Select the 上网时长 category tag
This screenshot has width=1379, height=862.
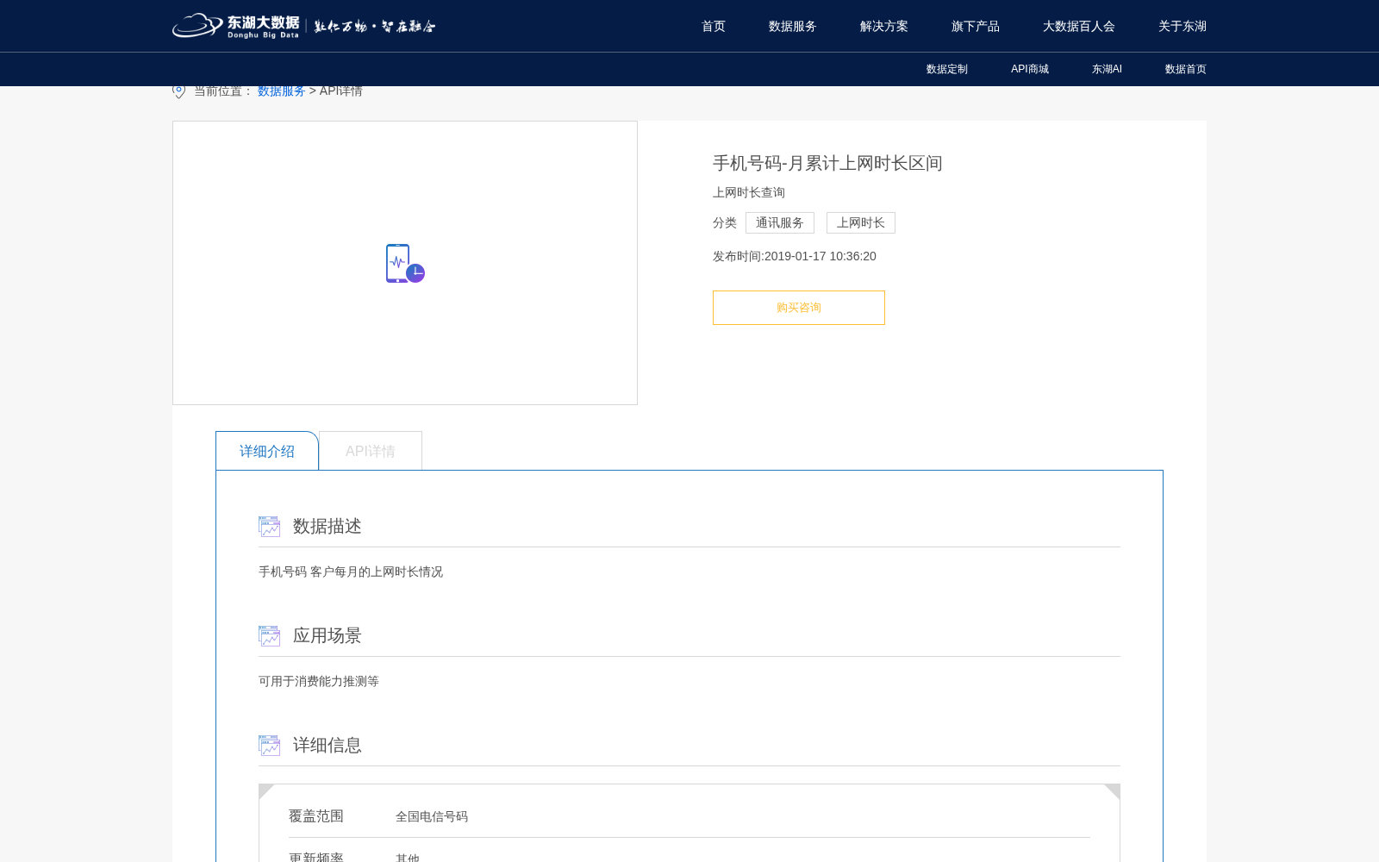coord(861,223)
